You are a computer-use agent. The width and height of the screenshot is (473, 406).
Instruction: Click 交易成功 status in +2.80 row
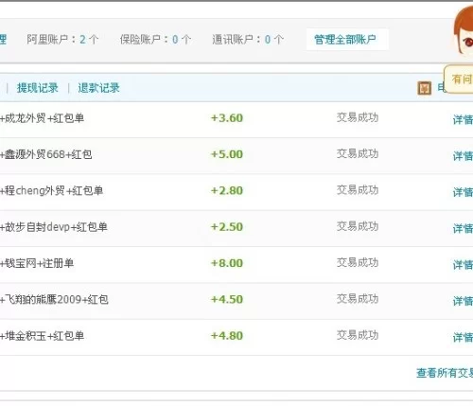[x=358, y=190]
